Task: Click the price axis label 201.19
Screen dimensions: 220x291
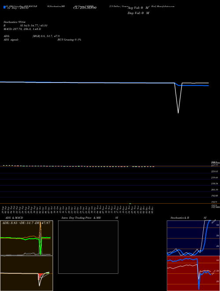Action: 215,190
